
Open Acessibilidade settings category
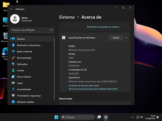click(x=32, y=89)
